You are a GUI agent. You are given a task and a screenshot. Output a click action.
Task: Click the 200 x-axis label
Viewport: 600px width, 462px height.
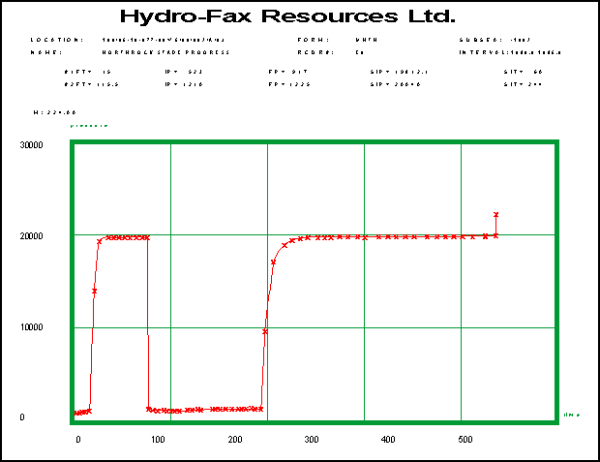pyautogui.click(x=233, y=440)
